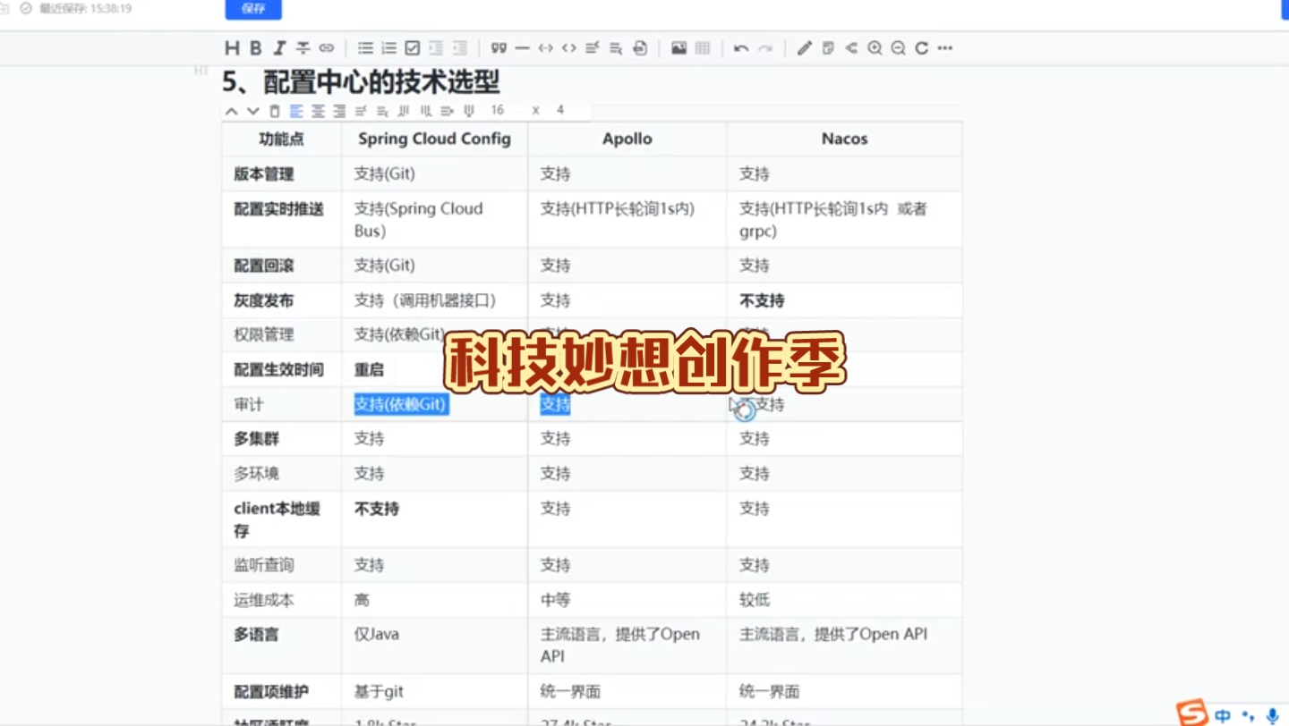Click the 运维成本 row label
Viewport: 1289px width, 726px height.
[x=264, y=600]
